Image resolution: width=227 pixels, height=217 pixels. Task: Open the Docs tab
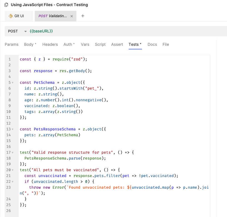(x=152, y=44)
